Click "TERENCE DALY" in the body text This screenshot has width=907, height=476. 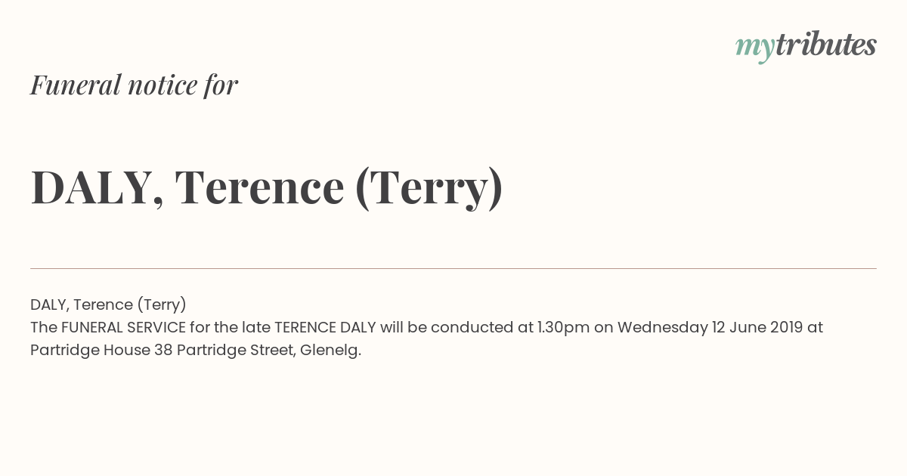click(x=325, y=327)
